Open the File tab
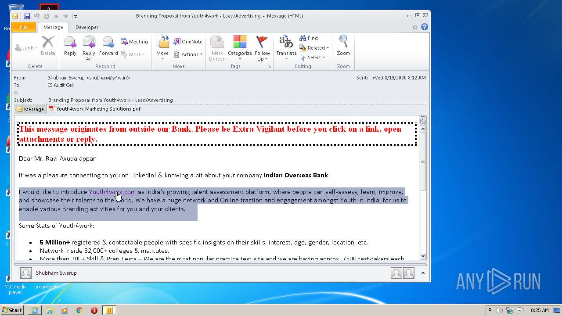The image size is (562, 316). point(24,27)
